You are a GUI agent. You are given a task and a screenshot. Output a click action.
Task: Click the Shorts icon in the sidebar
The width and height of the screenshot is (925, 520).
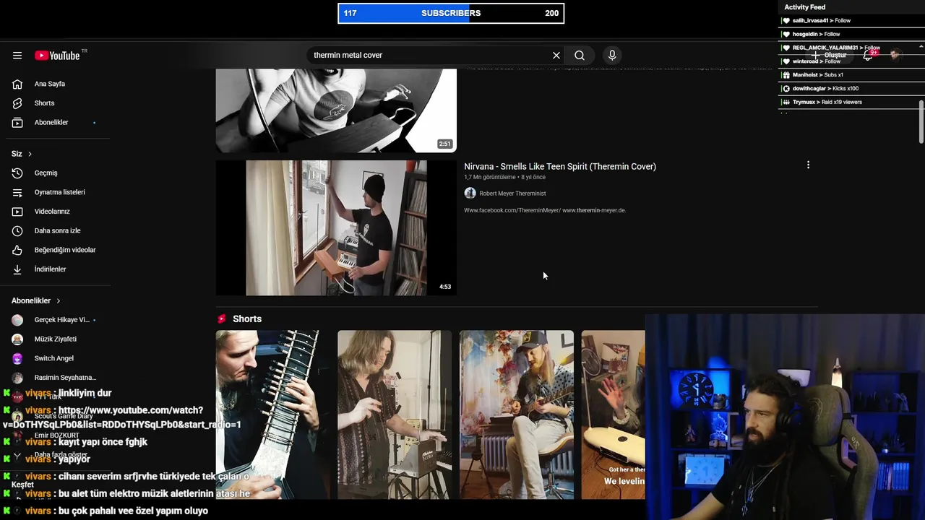[x=17, y=103]
